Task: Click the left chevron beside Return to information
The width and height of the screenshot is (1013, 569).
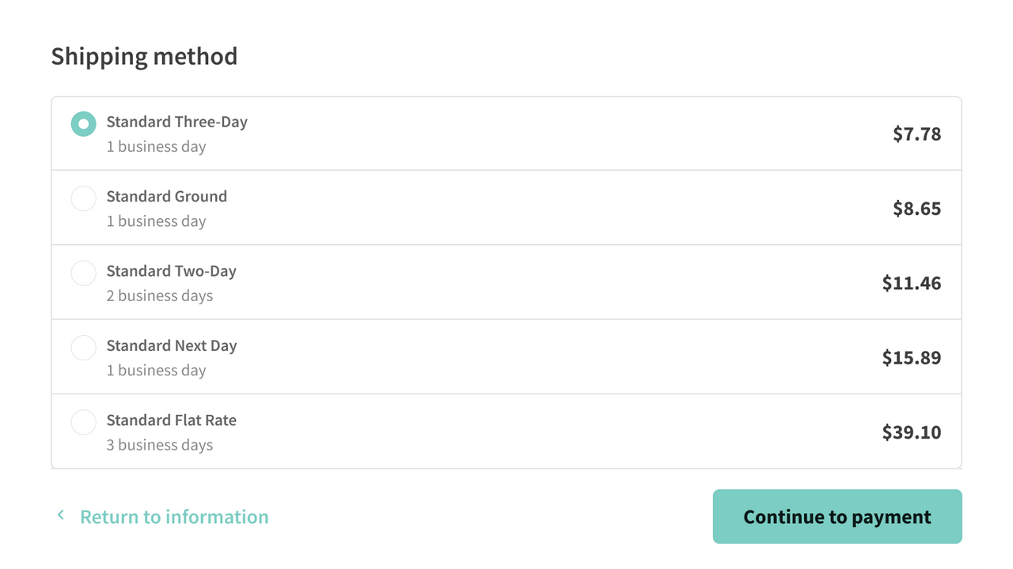Action: pyautogui.click(x=60, y=514)
